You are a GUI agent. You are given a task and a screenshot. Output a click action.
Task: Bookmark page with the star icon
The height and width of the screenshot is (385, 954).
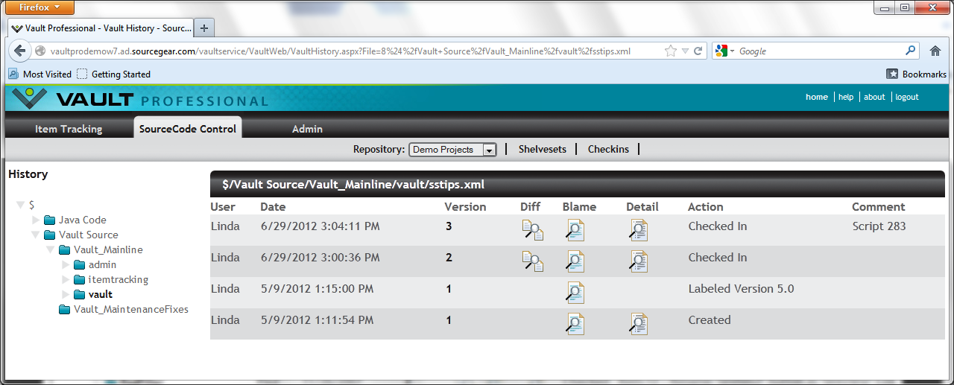click(670, 51)
